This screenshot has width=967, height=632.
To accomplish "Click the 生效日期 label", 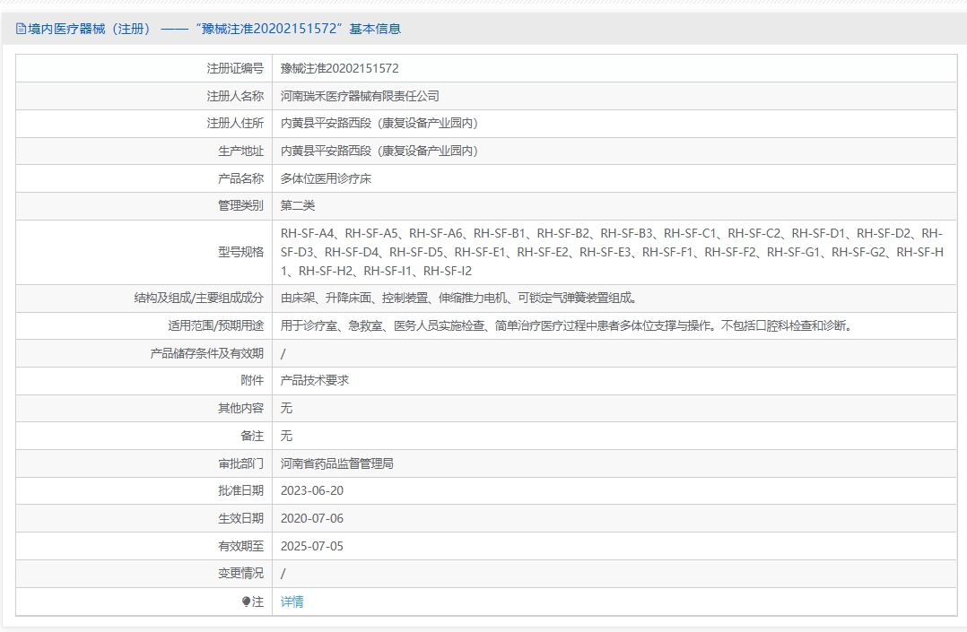I will 240,518.
